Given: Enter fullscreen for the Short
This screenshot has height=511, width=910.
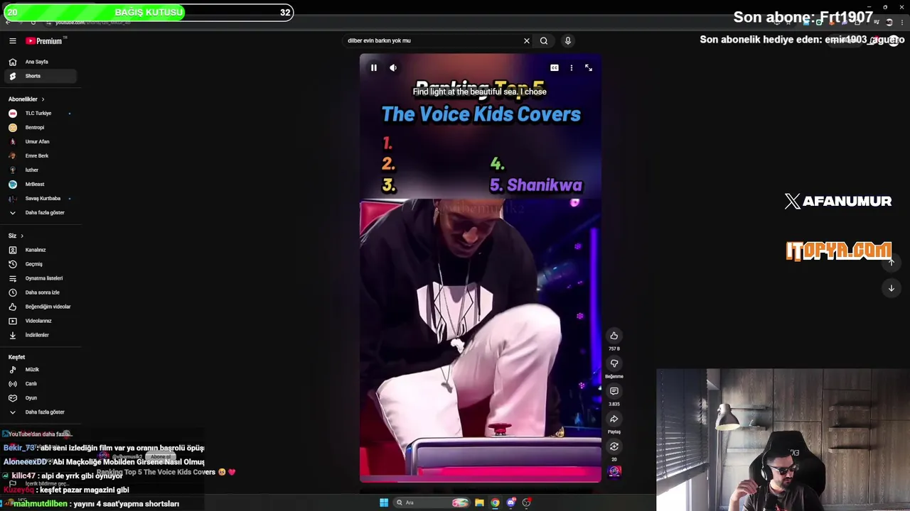Looking at the screenshot, I should pos(589,68).
